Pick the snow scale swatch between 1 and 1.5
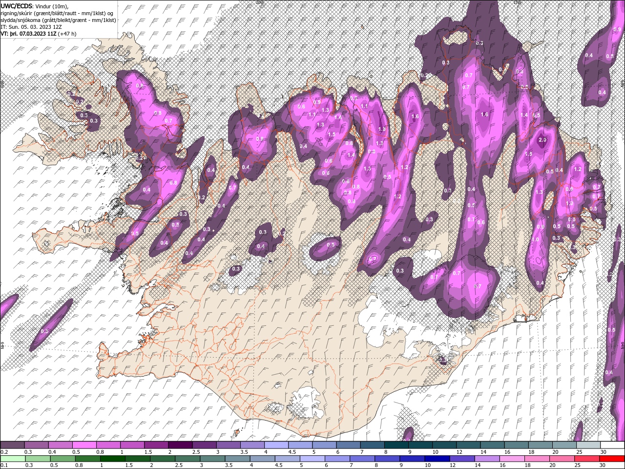Image resolution: width=625 pixels, height=469 pixels. [x=132, y=445]
